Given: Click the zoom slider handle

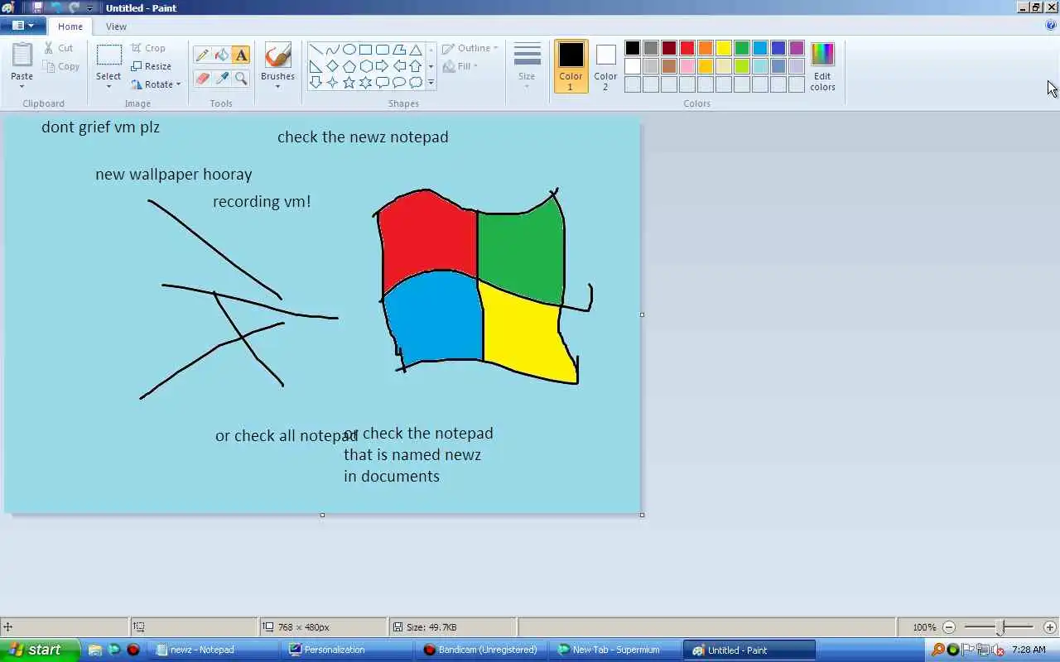Looking at the screenshot, I should click(x=1000, y=627).
